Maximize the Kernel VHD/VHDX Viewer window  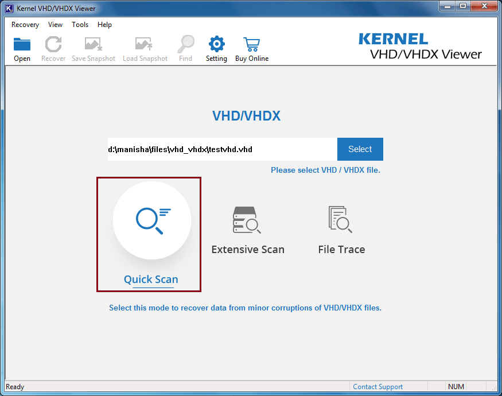(463, 6)
